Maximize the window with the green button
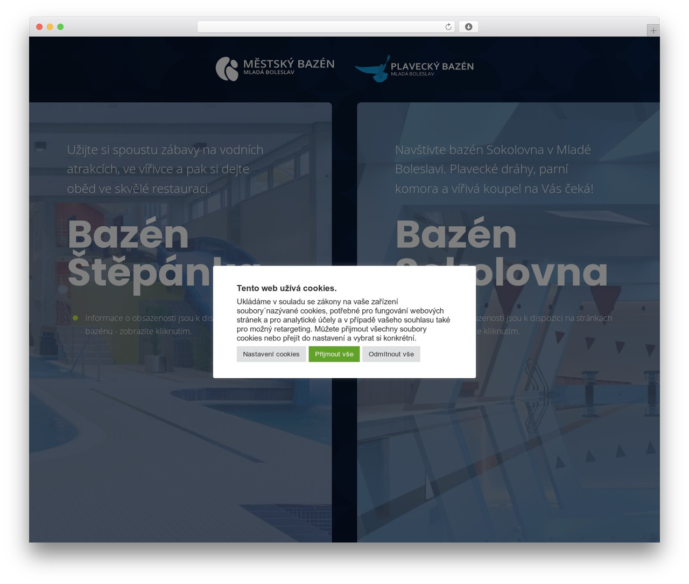The image size is (689, 584). tap(60, 27)
